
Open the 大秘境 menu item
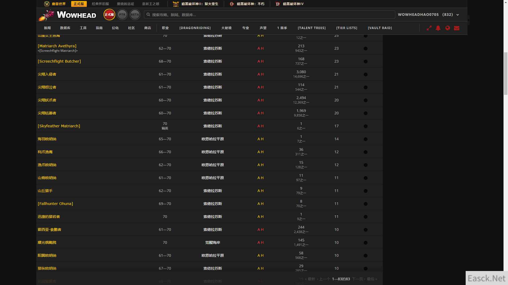click(226, 28)
